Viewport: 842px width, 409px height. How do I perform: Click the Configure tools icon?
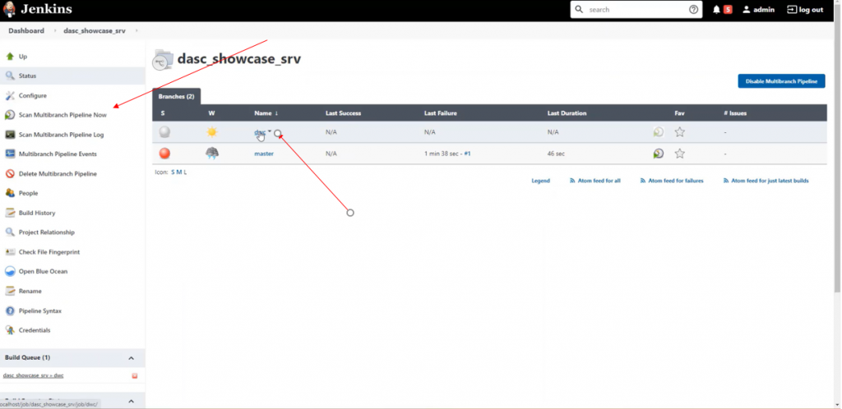click(10, 95)
